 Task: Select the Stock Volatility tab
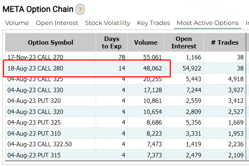107,23
